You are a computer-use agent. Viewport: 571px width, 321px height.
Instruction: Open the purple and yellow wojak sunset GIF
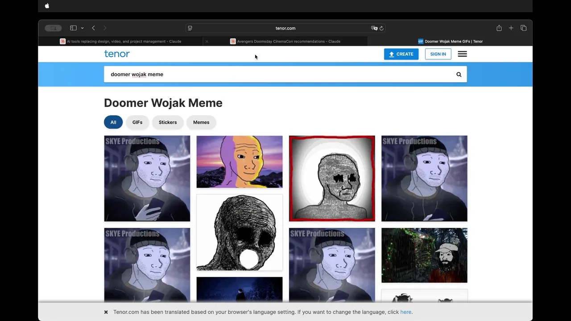pos(240,162)
